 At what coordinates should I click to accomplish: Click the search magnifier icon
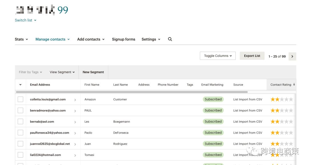tap(170, 39)
